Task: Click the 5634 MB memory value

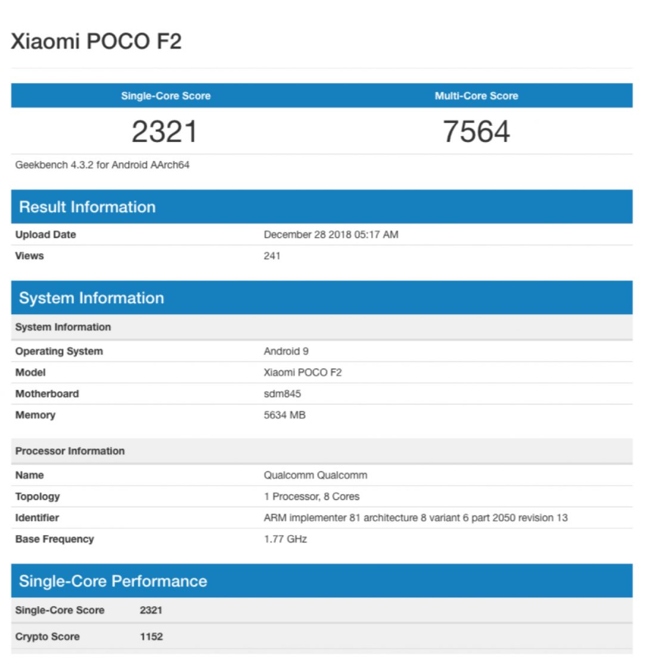Action: coord(285,415)
